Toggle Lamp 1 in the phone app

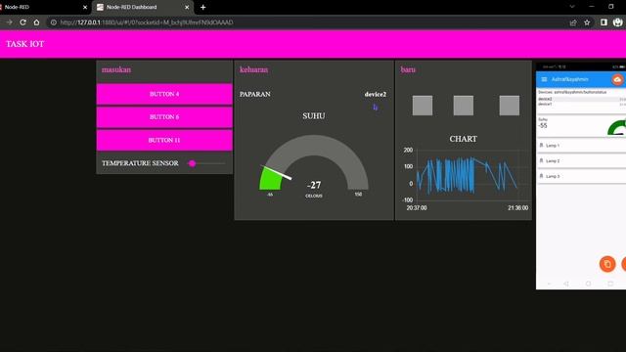click(581, 146)
